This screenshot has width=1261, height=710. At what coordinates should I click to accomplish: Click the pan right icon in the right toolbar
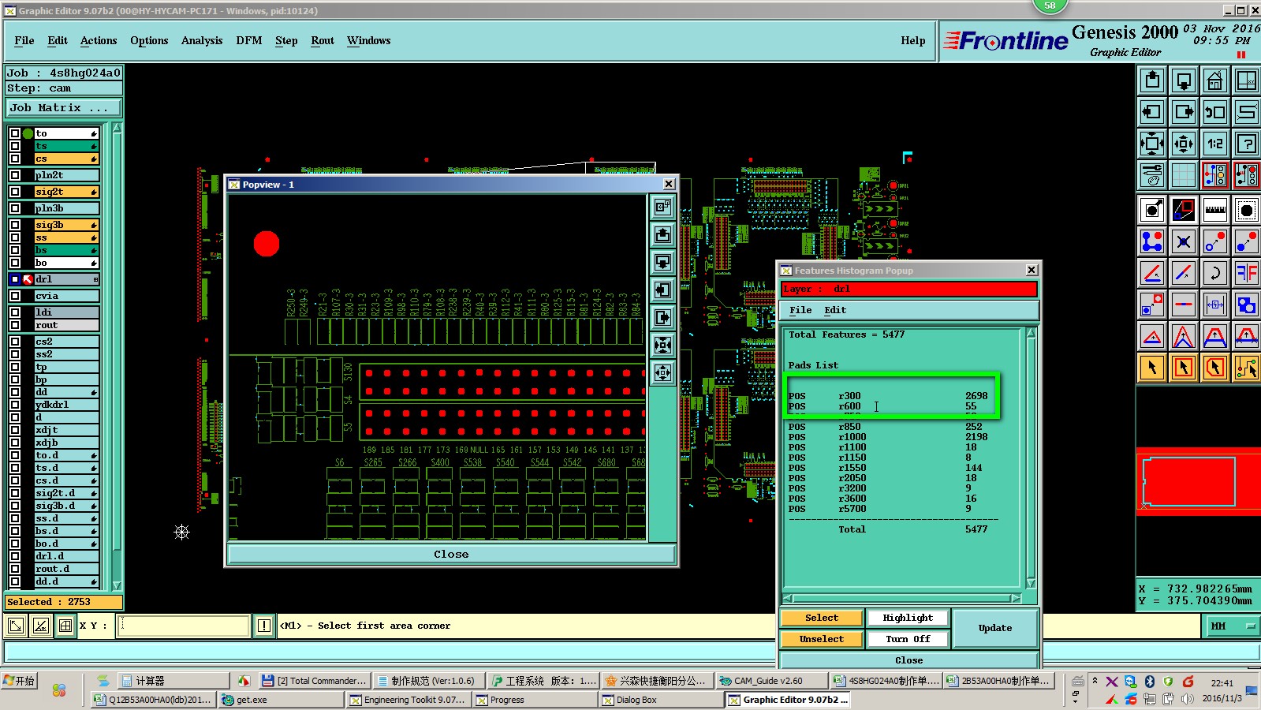coord(1184,112)
